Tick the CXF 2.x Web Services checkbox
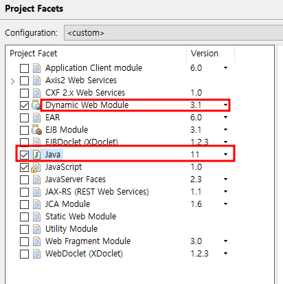 24,93
